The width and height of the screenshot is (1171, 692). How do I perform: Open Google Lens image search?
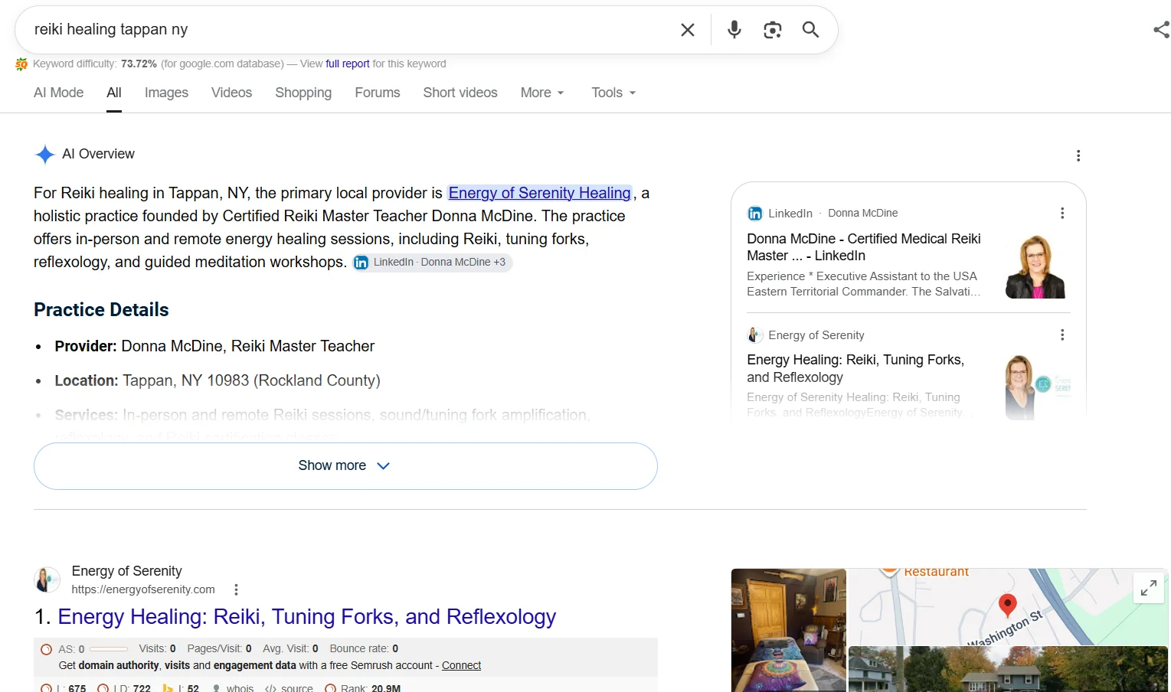point(773,30)
